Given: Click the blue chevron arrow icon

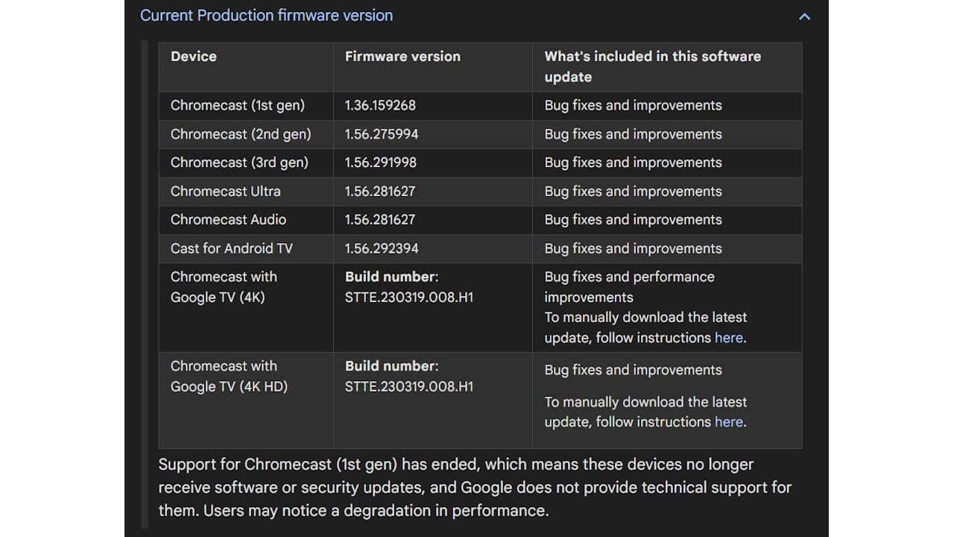Looking at the screenshot, I should (x=803, y=16).
